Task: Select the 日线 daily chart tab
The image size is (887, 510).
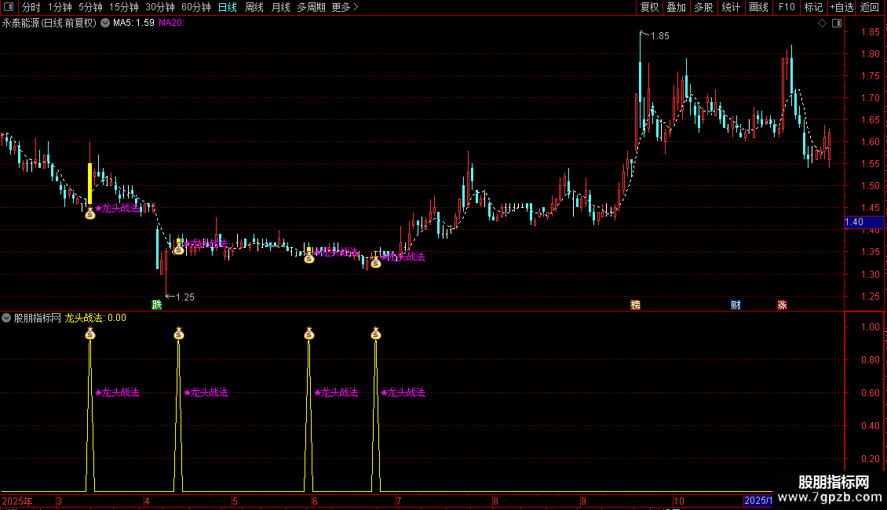Action: (228, 7)
